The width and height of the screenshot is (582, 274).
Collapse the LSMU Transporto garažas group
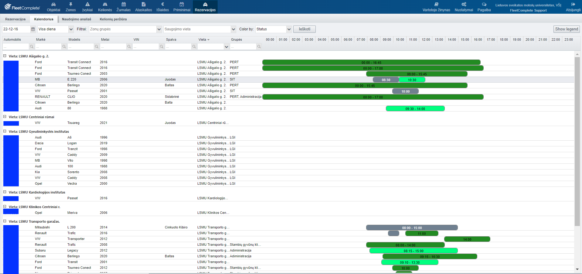5,221
